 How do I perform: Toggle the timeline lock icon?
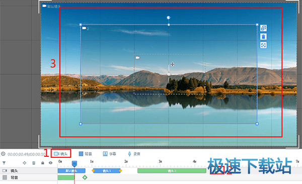click(x=43, y=163)
